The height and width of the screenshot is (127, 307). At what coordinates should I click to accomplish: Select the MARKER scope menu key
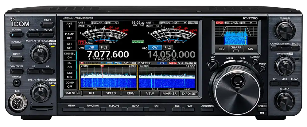169,93
